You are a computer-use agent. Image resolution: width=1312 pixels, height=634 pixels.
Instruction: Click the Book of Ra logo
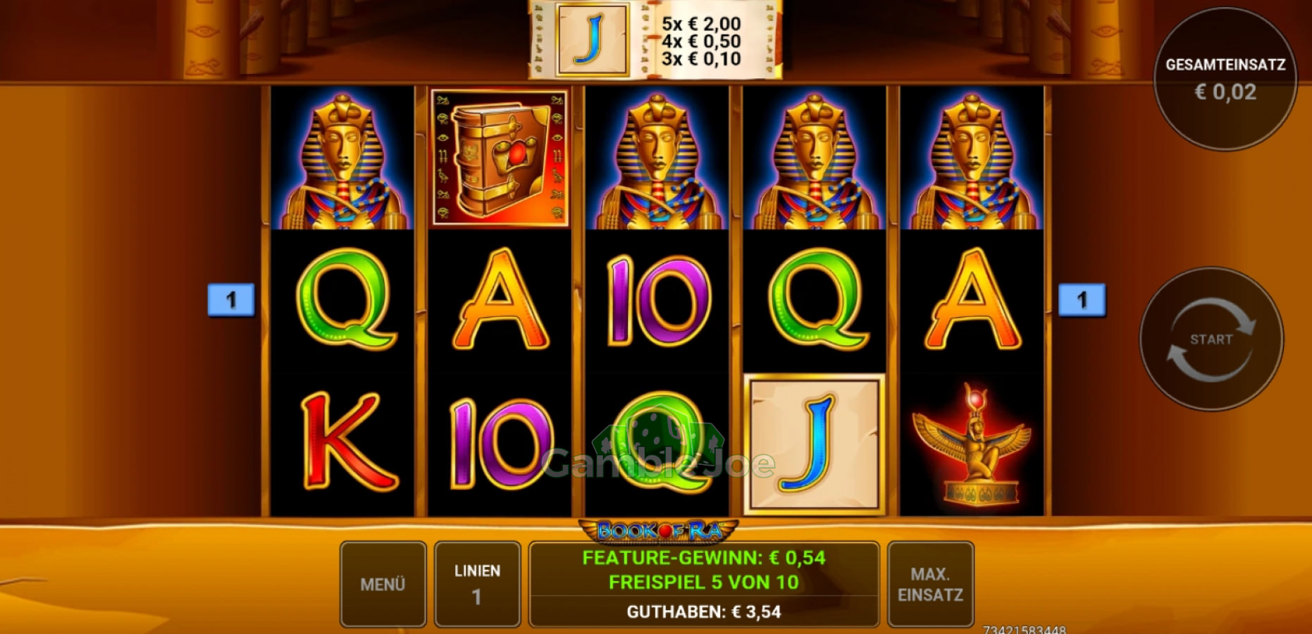coord(658,530)
